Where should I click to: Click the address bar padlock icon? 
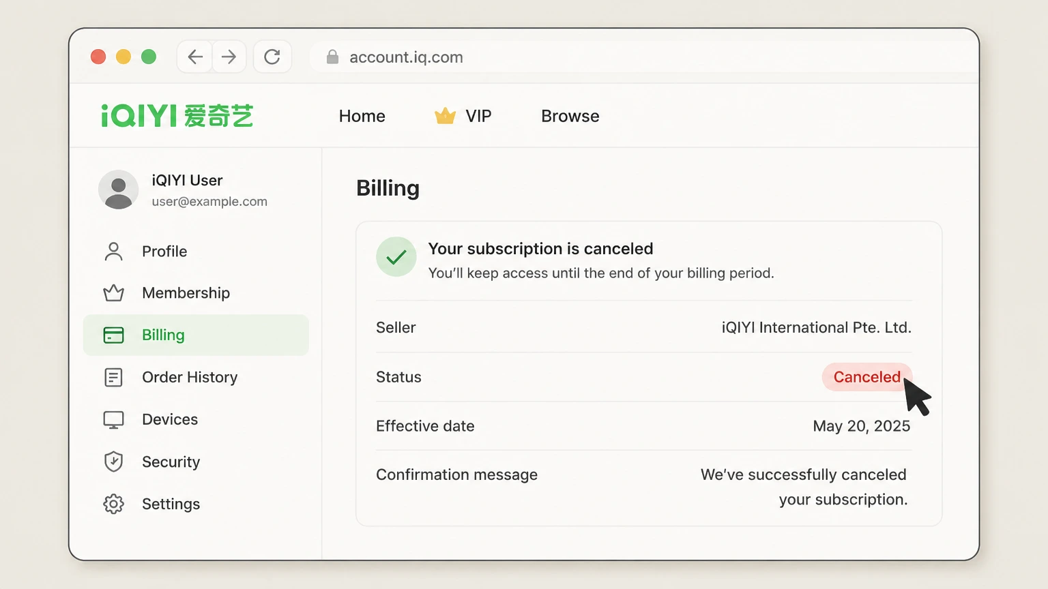332,57
